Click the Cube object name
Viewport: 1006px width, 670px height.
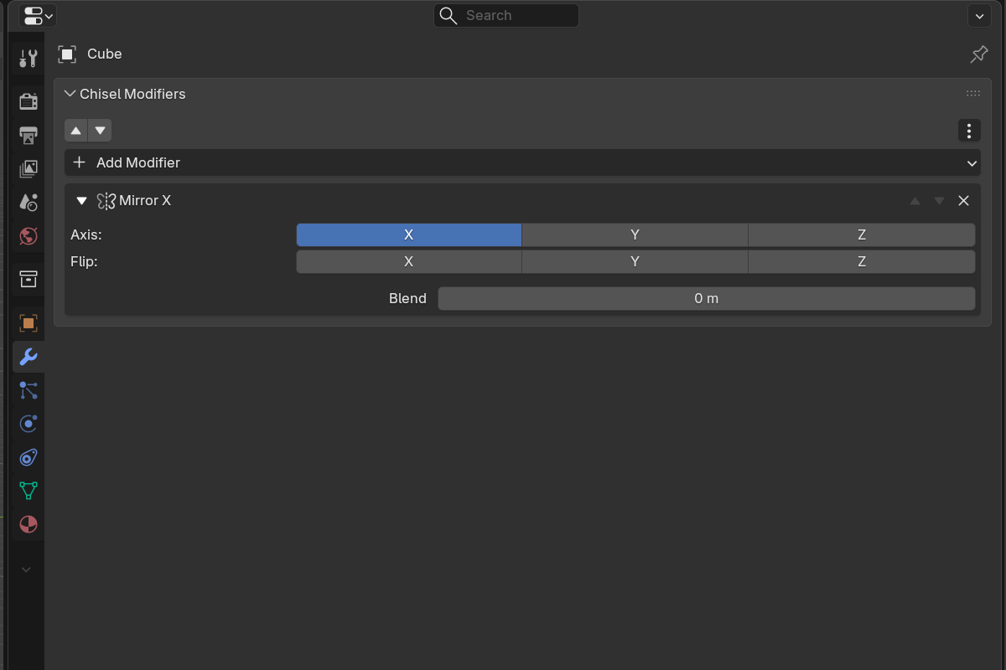tap(105, 54)
